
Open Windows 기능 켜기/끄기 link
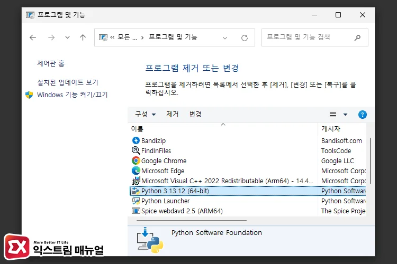pos(73,95)
